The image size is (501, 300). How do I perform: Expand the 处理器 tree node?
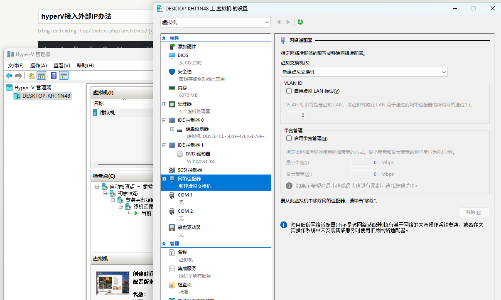tap(165, 104)
